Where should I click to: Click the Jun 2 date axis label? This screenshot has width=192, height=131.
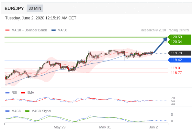[x=153, y=127]
